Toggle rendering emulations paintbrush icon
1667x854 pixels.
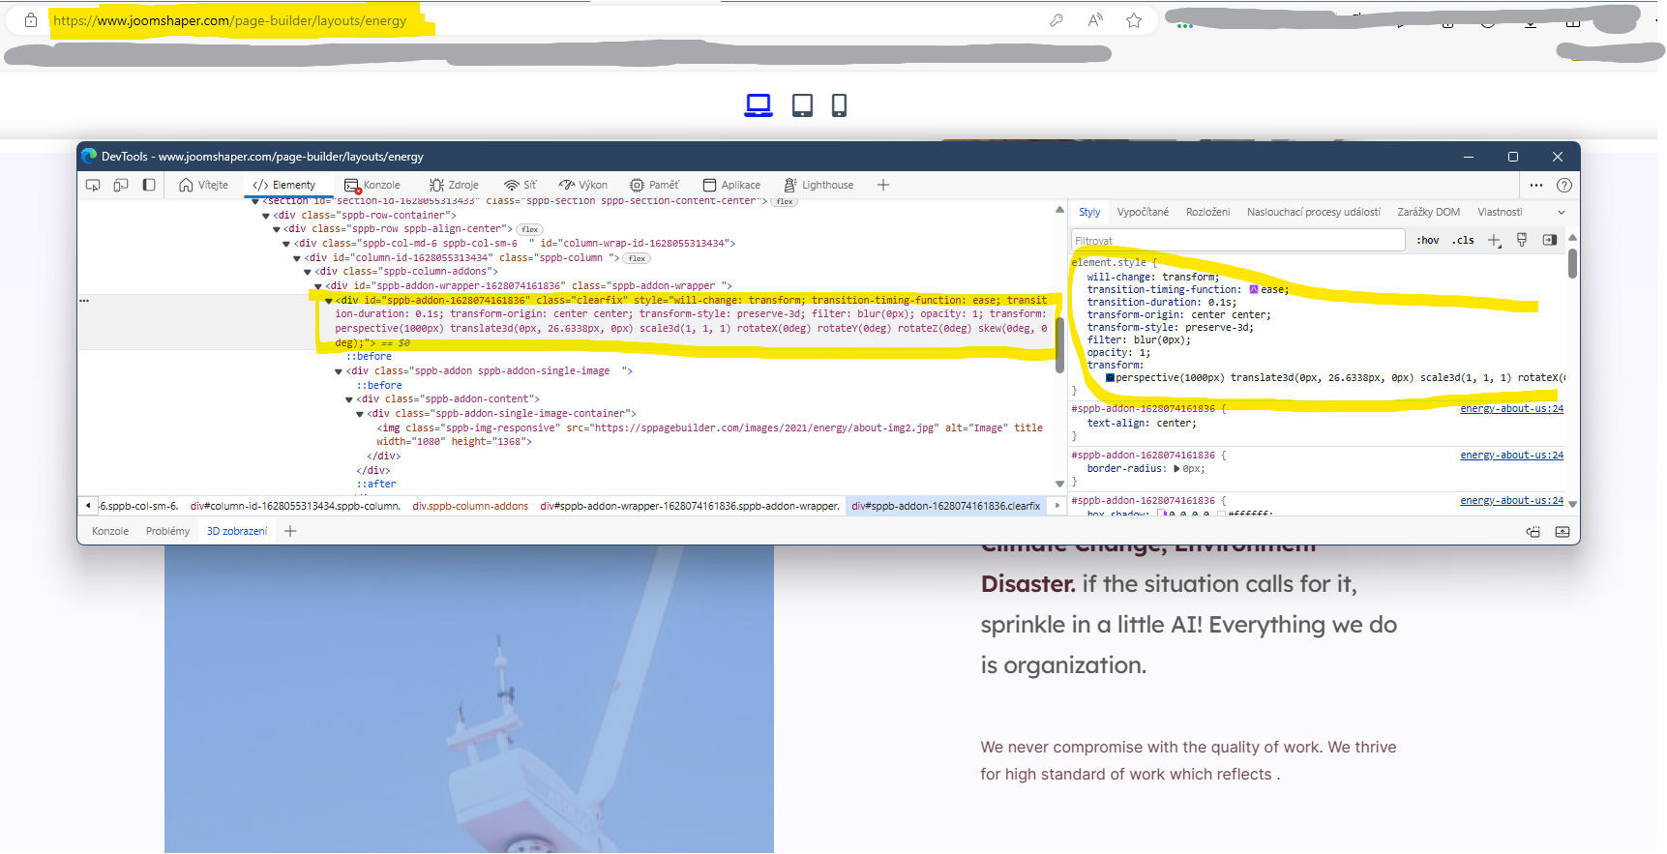click(1522, 240)
